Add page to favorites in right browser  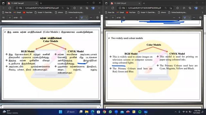pos(171,8)
